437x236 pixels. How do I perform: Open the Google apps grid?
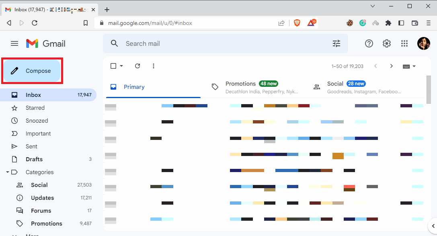pos(404,43)
